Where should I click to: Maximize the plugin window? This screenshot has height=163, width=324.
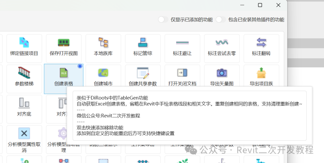260,5
